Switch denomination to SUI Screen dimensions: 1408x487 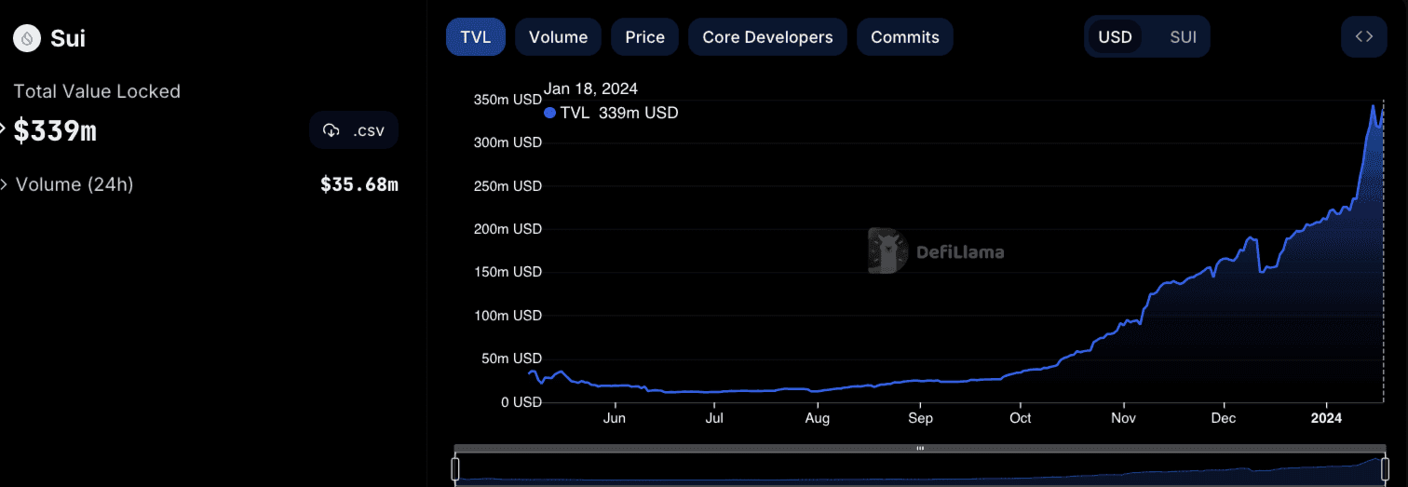(1183, 37)
